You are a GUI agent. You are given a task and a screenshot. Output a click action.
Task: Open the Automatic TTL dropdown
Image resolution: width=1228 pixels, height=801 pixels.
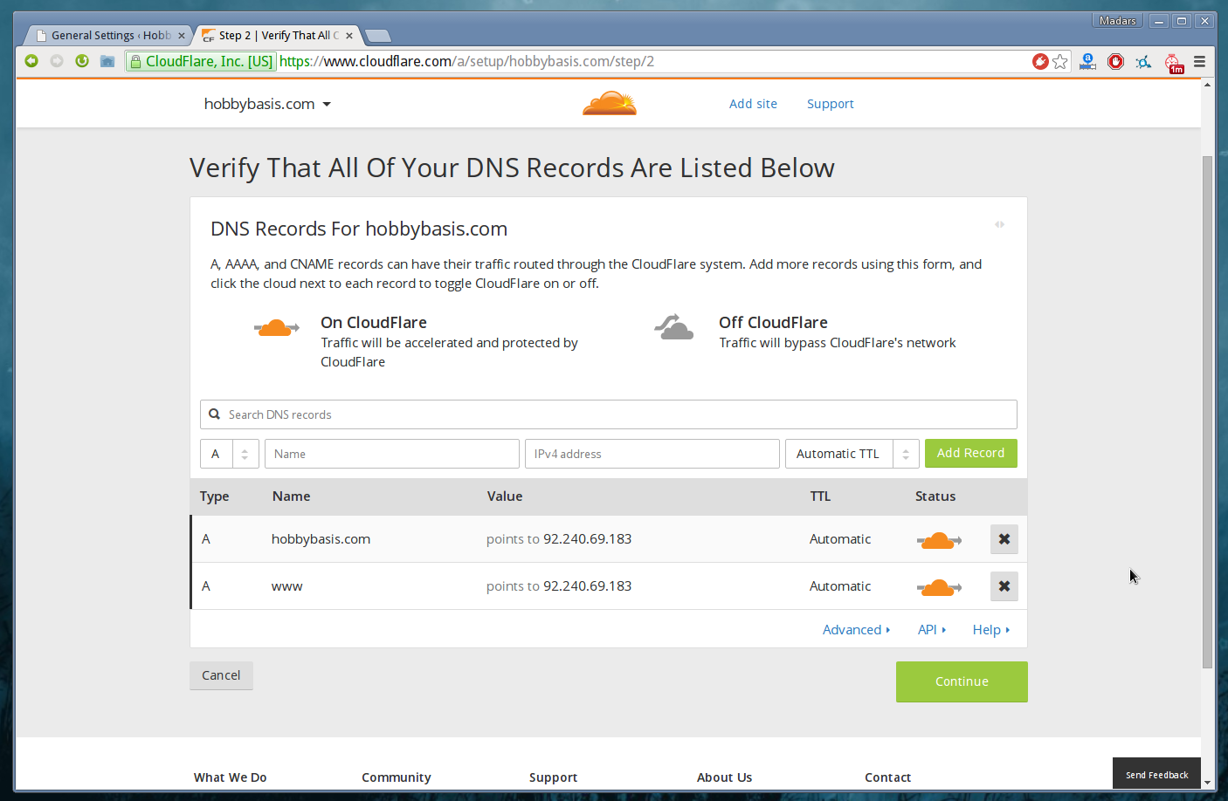tap(852, 454)
